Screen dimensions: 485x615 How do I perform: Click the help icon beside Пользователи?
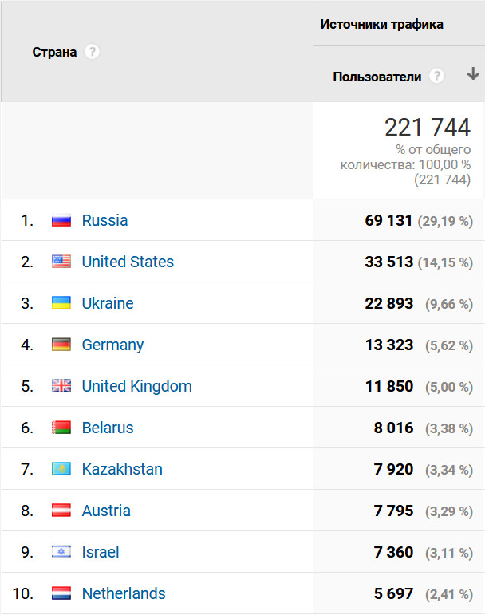(x=436, y=77)
